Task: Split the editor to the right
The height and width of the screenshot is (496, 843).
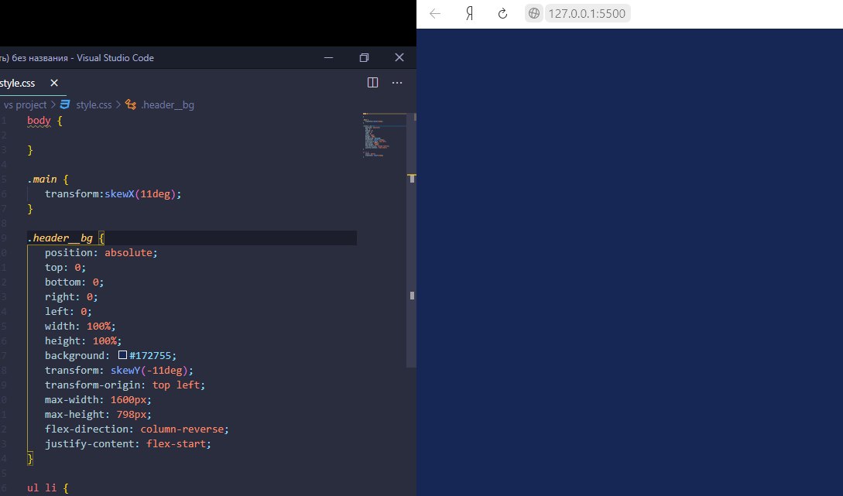Action: point(372,82)
